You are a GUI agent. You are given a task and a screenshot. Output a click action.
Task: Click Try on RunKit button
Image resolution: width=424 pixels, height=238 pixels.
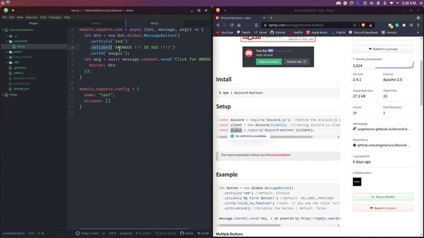pyautogui.click(x=383, y=197)
